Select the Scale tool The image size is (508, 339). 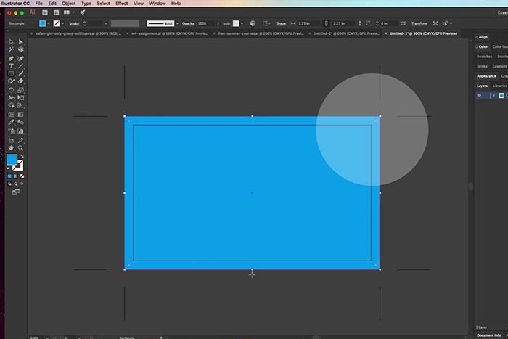21,90
